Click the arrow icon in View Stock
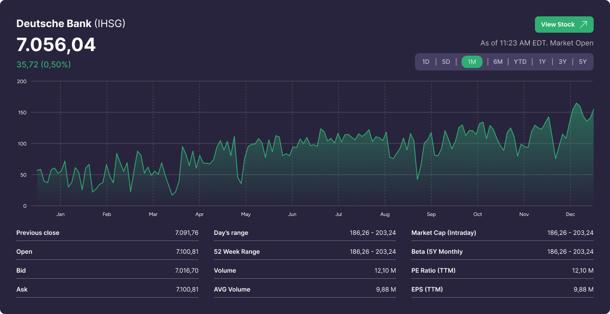 coord(583,25)
